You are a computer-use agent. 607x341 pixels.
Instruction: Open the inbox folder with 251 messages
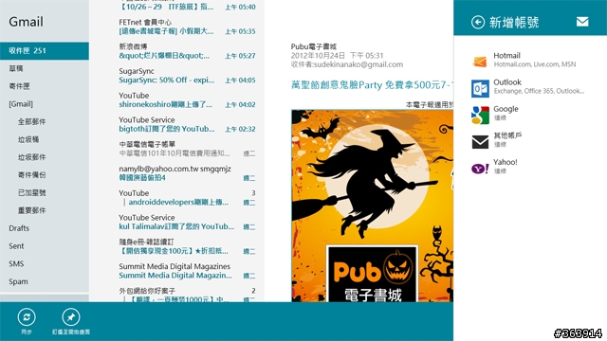(x=45, y=50)
